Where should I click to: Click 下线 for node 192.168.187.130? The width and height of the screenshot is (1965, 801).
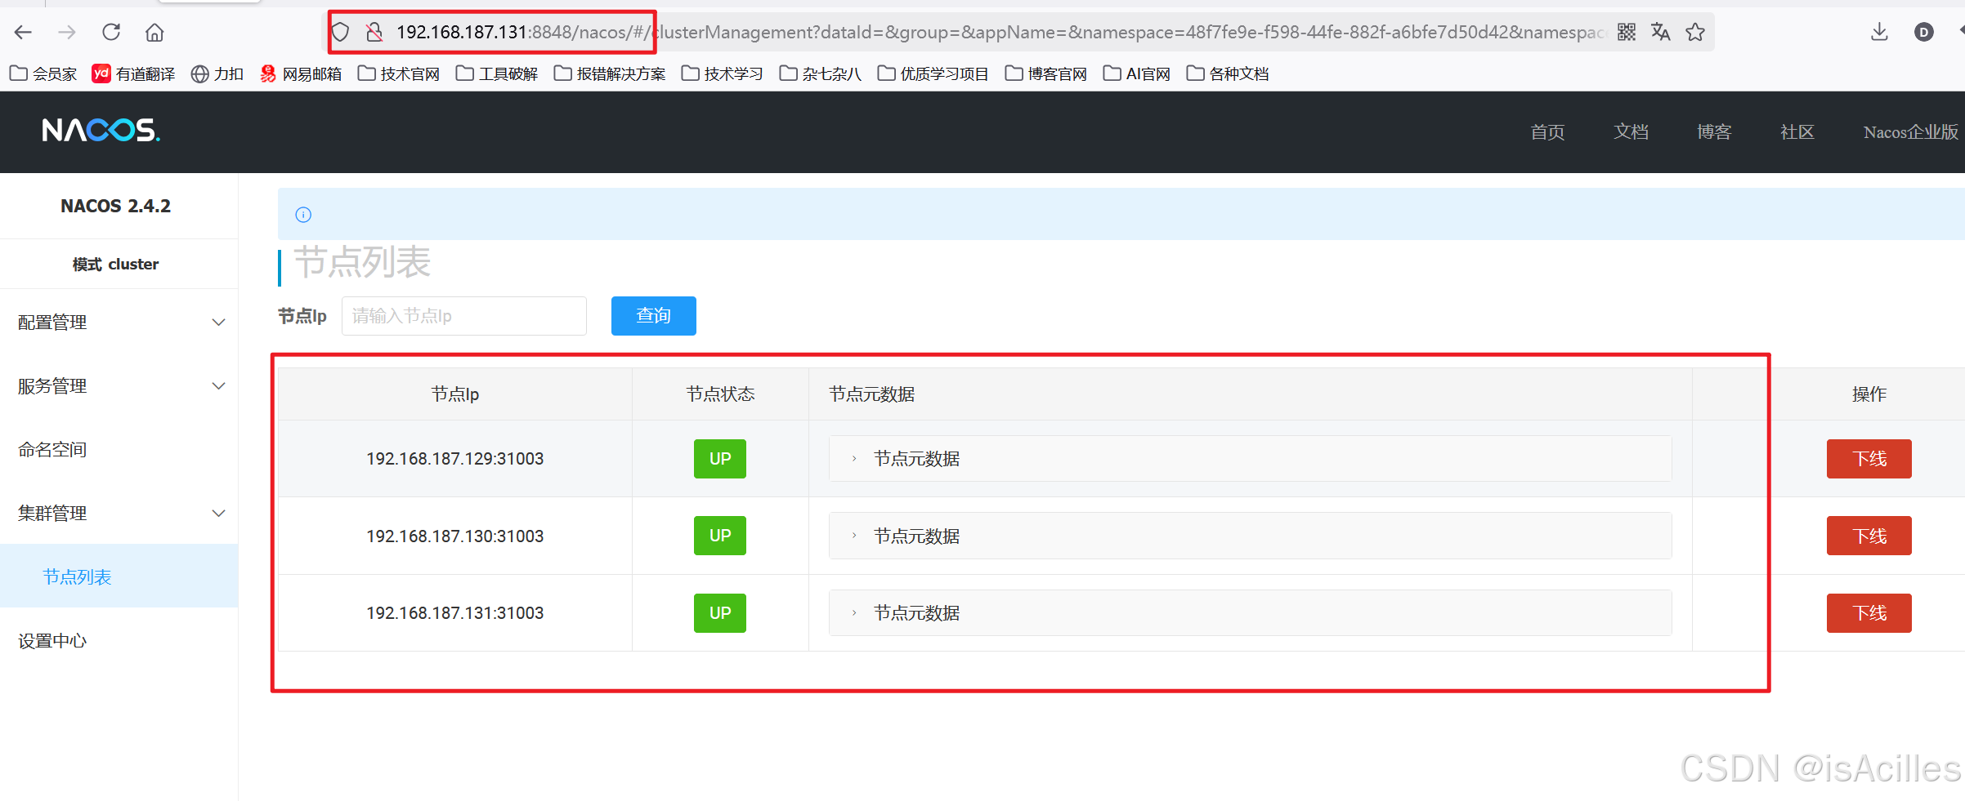coord(1869,536)
